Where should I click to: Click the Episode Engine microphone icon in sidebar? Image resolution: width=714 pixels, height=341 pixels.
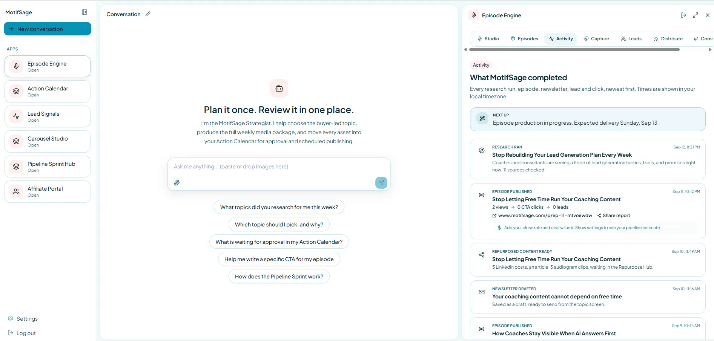[16, 66]
